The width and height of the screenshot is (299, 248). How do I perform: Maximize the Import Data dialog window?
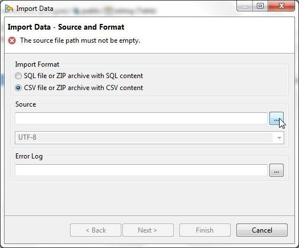[x=260, y=6]
